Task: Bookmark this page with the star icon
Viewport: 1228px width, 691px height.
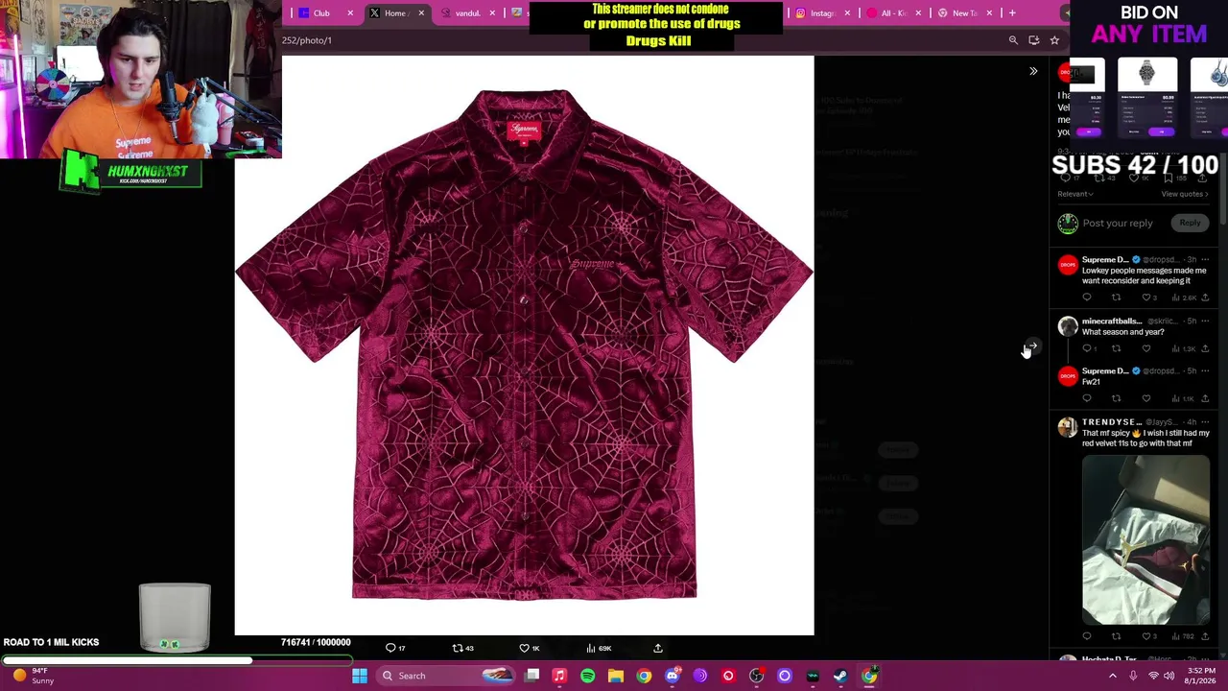Action: [1054, 40]
